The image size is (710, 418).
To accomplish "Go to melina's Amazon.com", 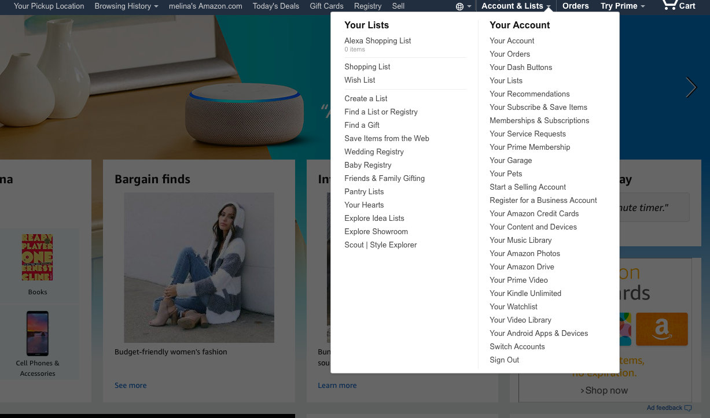I will click(x=205, y=6).
